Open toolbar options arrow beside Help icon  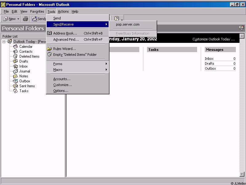click(x=122, y=19)
